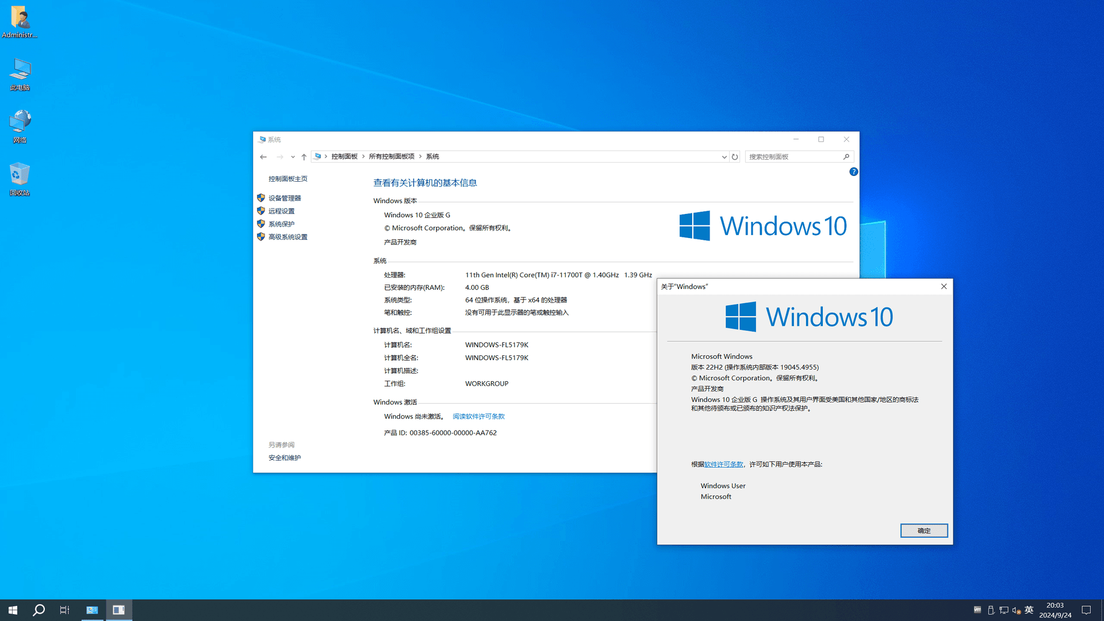Open the clock showing 20:03
The height and width of the screenshot is (621, 1104).
point(1055,610)
